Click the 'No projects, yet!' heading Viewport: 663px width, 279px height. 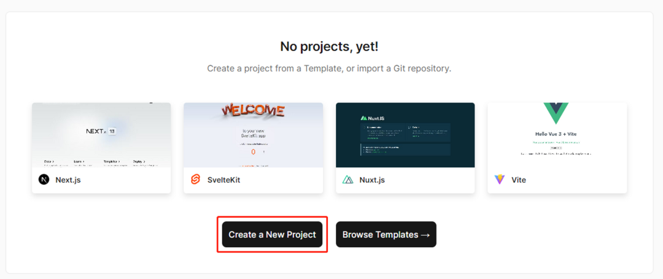pos(330,47)
